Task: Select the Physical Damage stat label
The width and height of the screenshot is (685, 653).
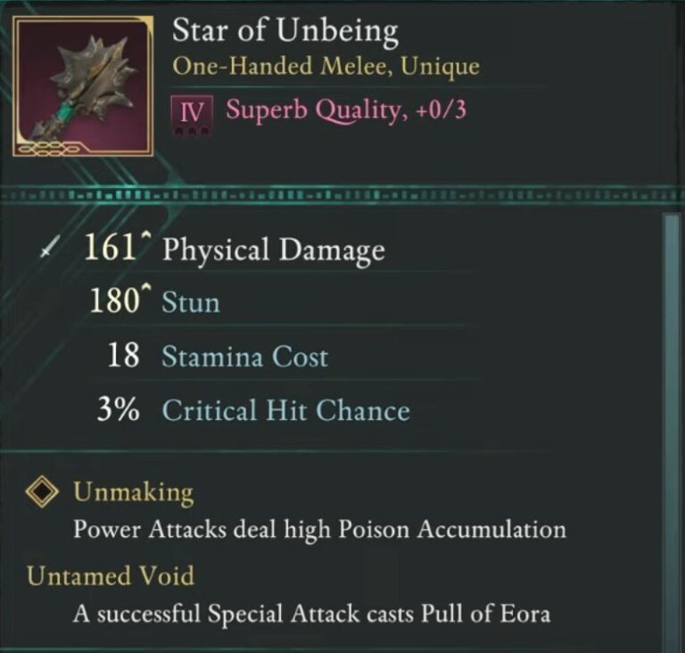Action: coord(273,251)
